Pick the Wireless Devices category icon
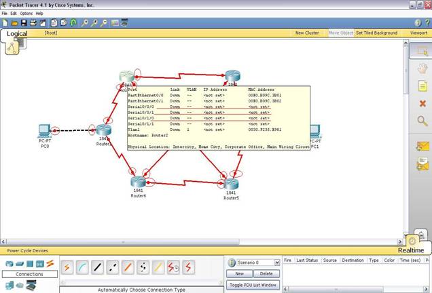Screen dimensions: 432x293 coord(40,264)
